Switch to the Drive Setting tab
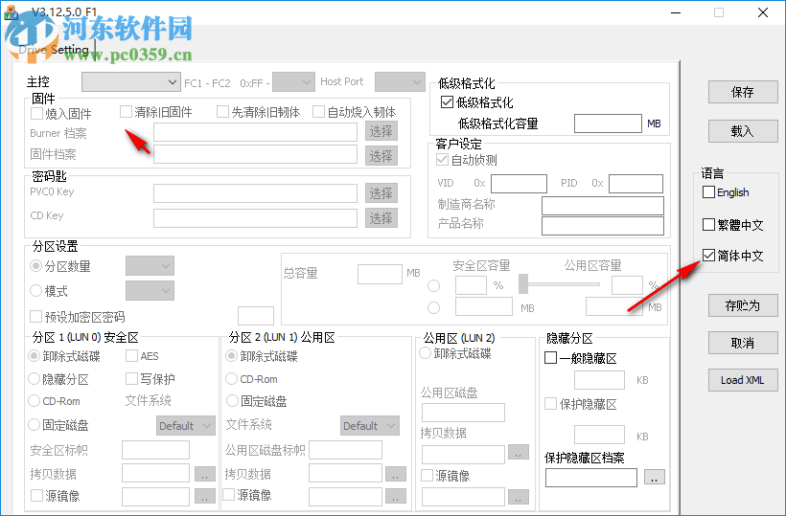The image size is (786, 516). pyautogui.click(x=54, y=50)
